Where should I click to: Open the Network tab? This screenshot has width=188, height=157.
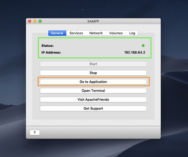click(x=96, y=33)
